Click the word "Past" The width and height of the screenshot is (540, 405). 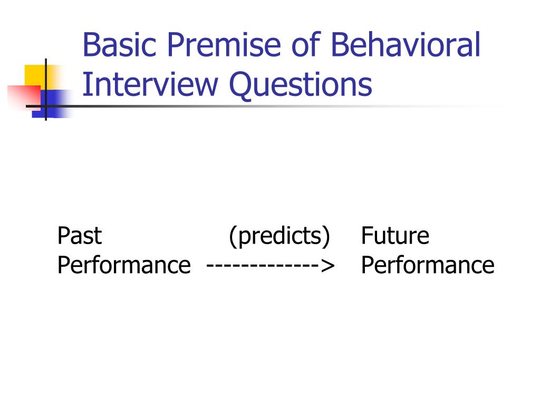(x=80, y=236)
